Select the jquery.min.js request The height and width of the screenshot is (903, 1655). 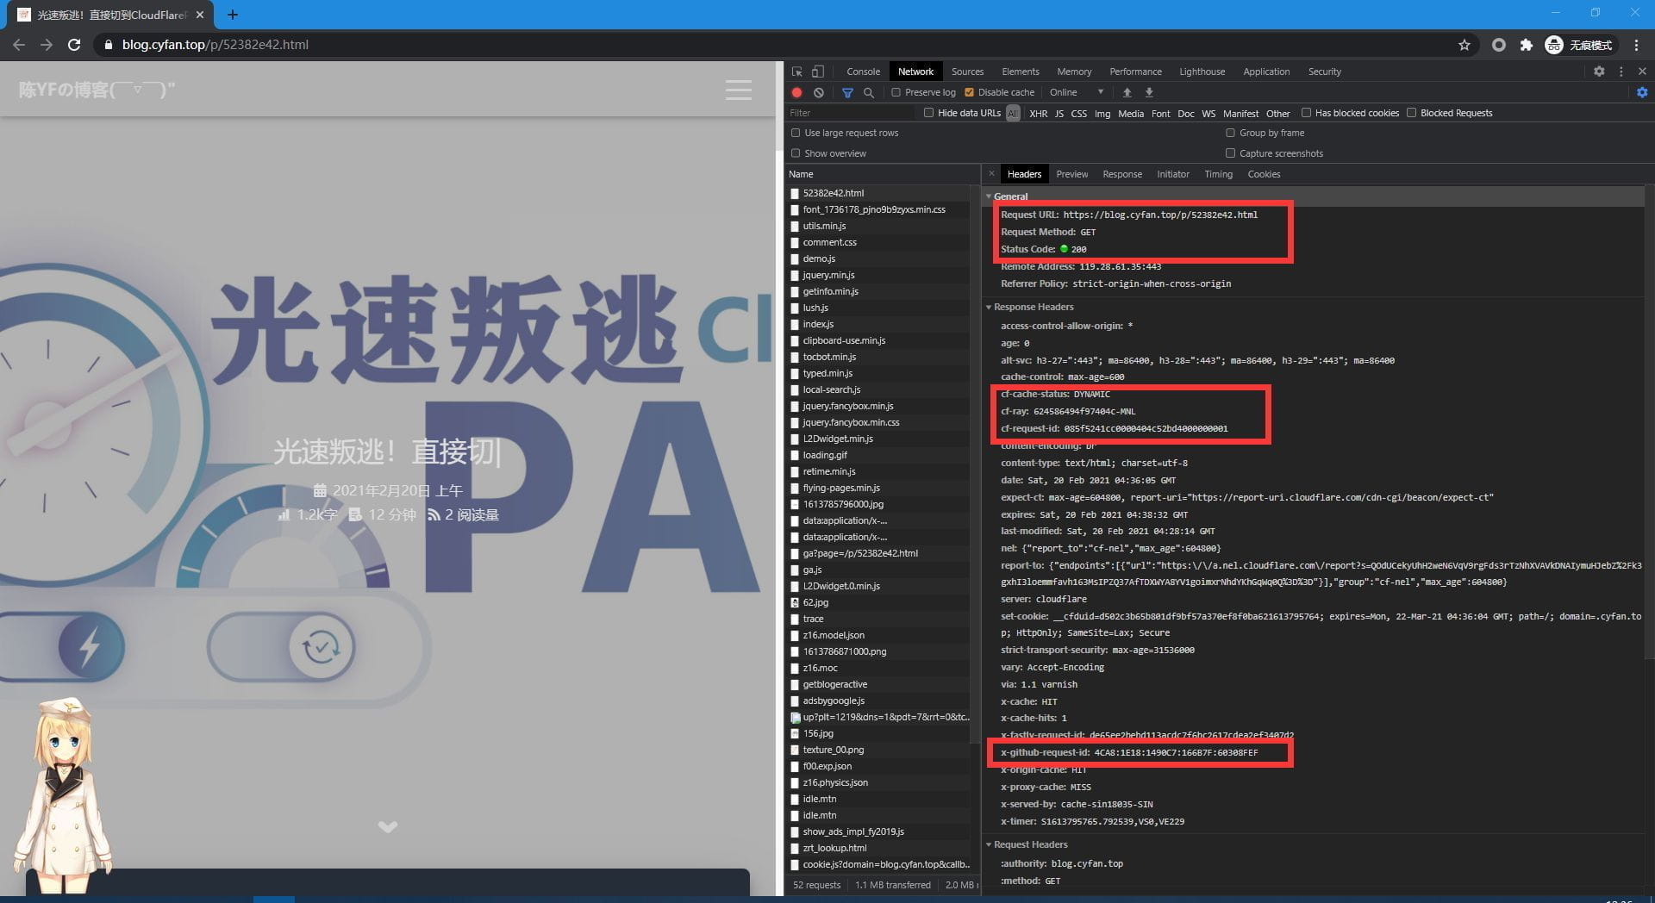(828, 275)
